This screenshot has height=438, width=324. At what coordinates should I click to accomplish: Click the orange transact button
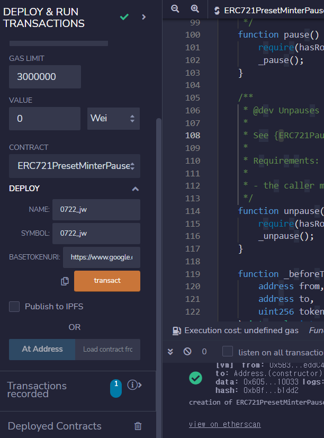(x=107, y=281)
